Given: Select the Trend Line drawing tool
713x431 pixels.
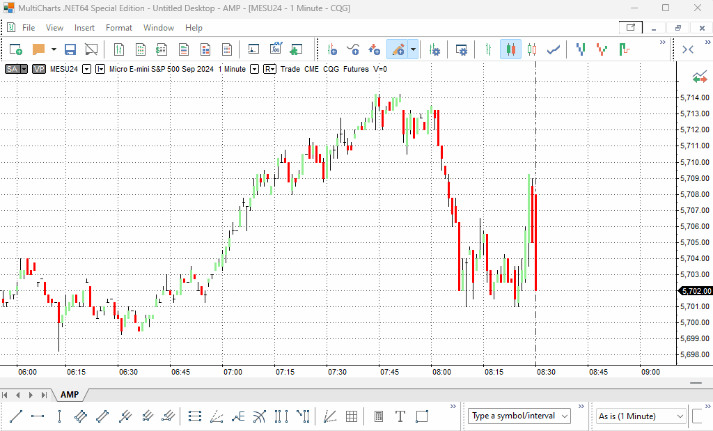Looking at the screenshot, I should click(16, 416).
